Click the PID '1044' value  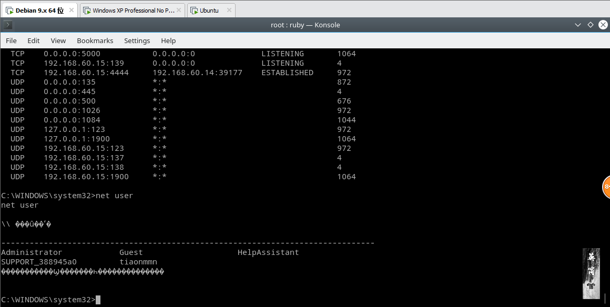[x=346, y=120]
